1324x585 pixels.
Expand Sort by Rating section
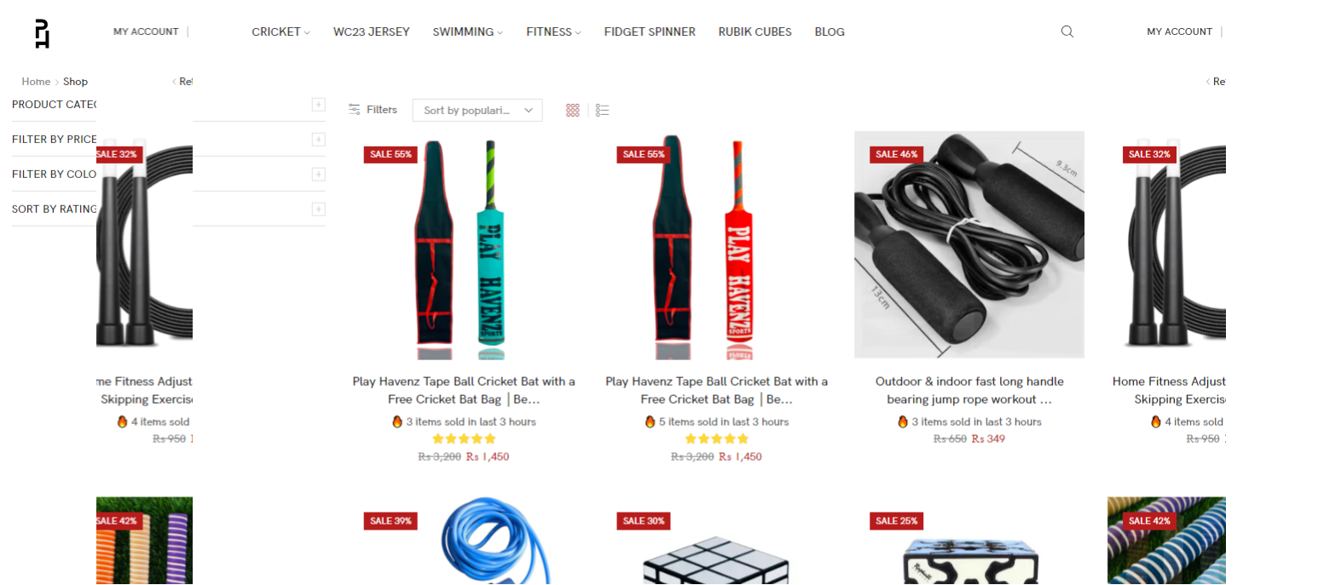coord(318,209)
